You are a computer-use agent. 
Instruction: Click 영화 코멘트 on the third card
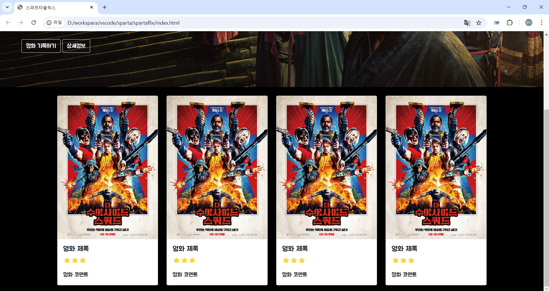pyautogui.click(x=295, y=274)
